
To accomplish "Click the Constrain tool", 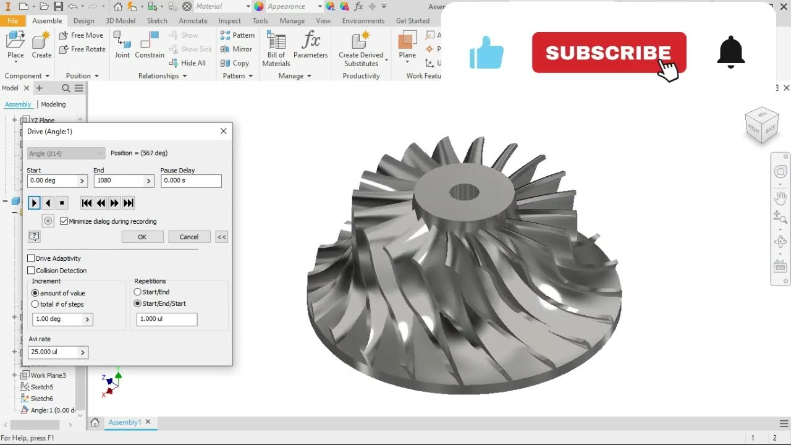I will click(150, 45).
